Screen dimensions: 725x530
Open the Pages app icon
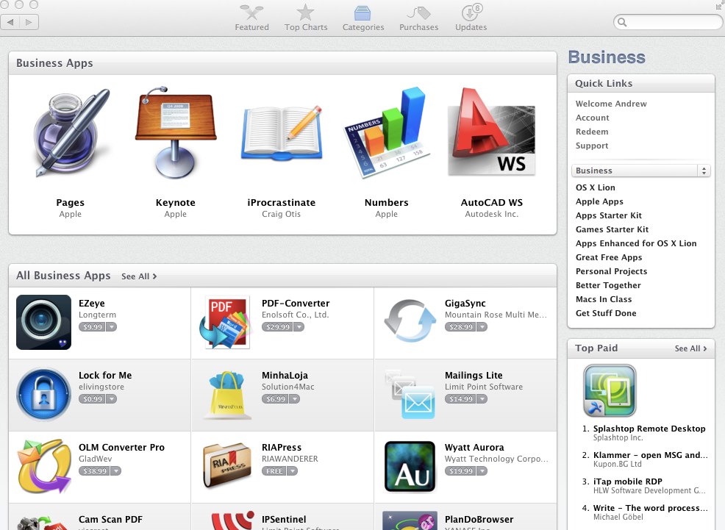71,133
